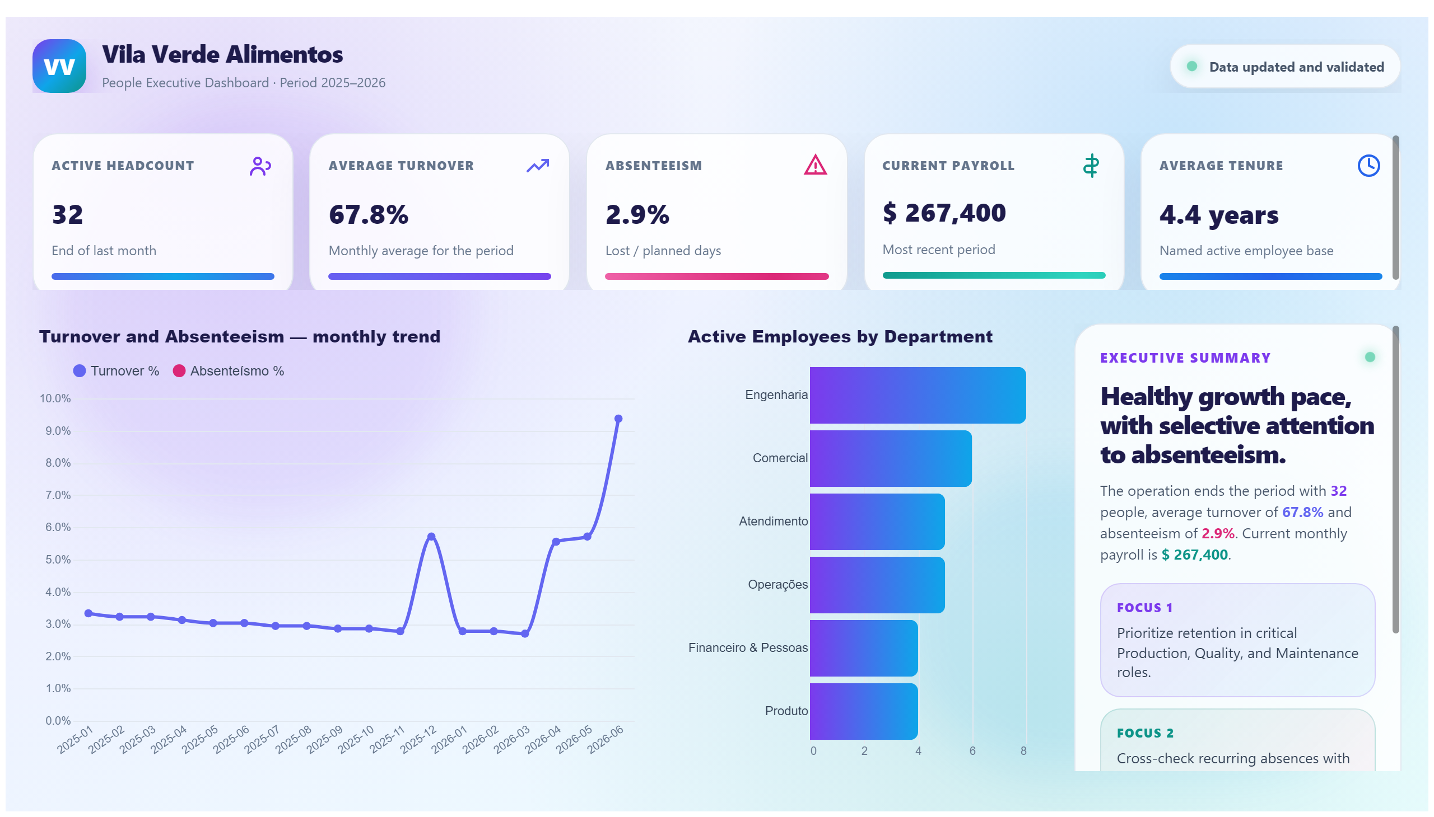This screenshot has height=817, width=1434.
Task: Toggle the Turnover % legend item
Action: [117, 371]
